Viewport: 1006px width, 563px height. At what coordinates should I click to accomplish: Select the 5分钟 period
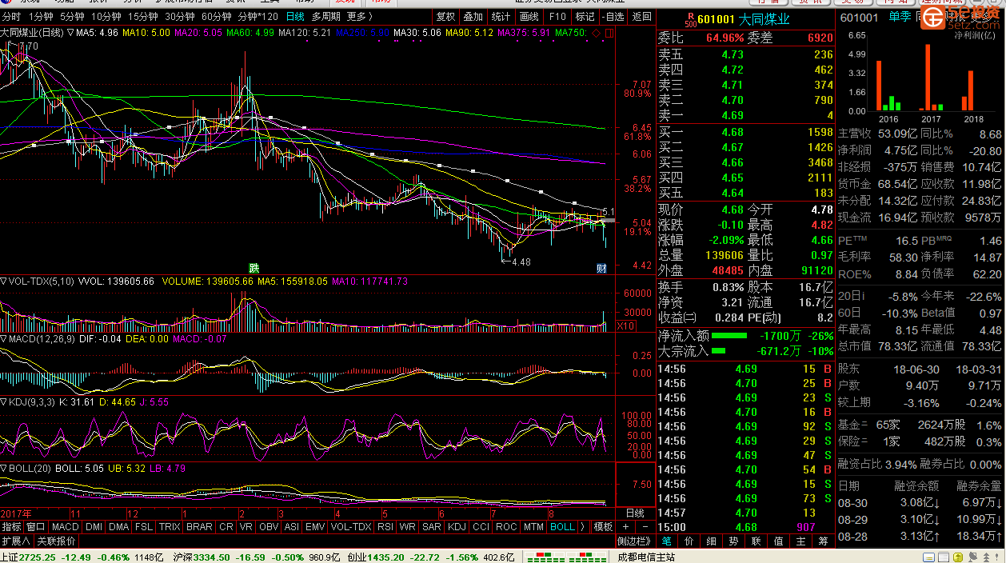tap(72, 17)
